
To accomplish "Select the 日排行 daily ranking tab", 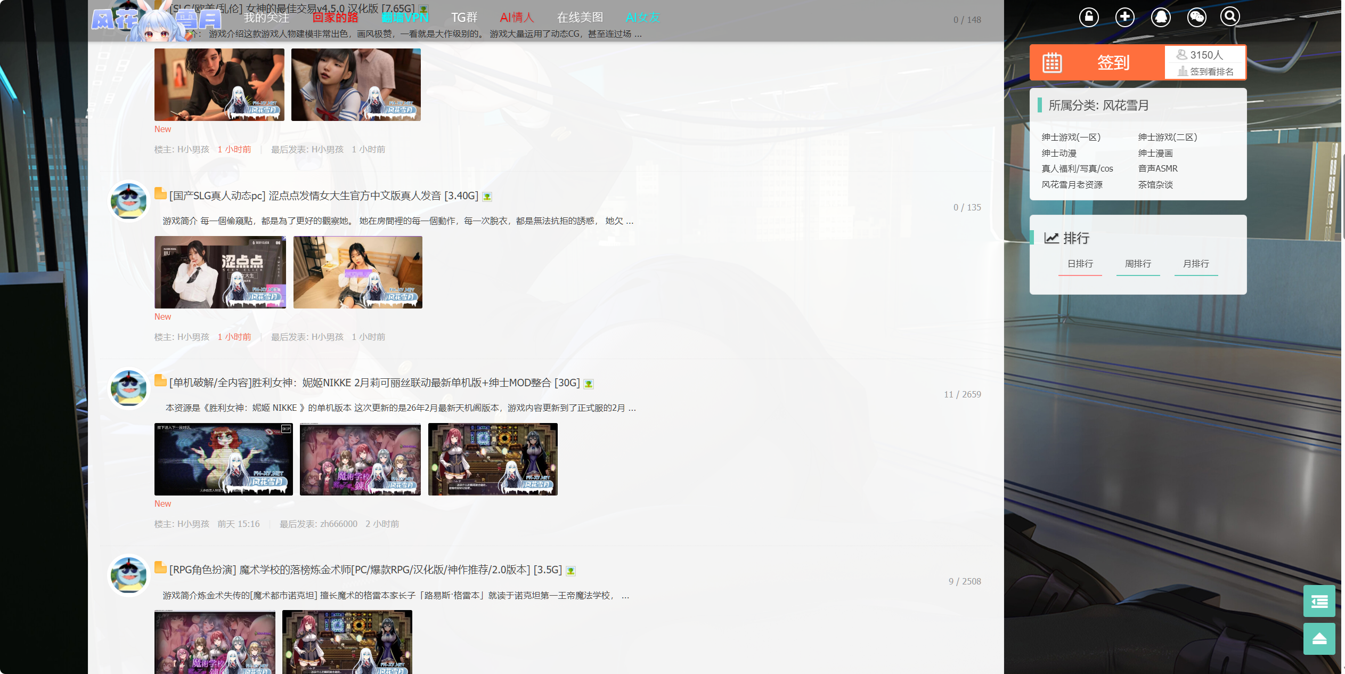I will 1080,264.
